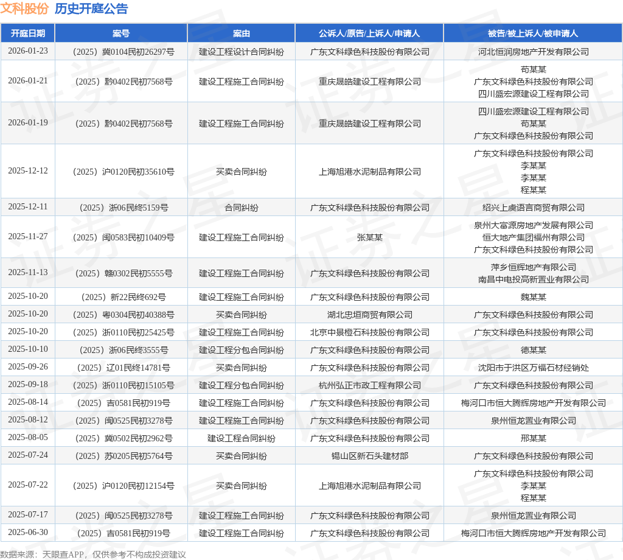Click defendant 泉州大富源房地产发展有限公司
Screen dimensions: 623x560
(533, 225)
